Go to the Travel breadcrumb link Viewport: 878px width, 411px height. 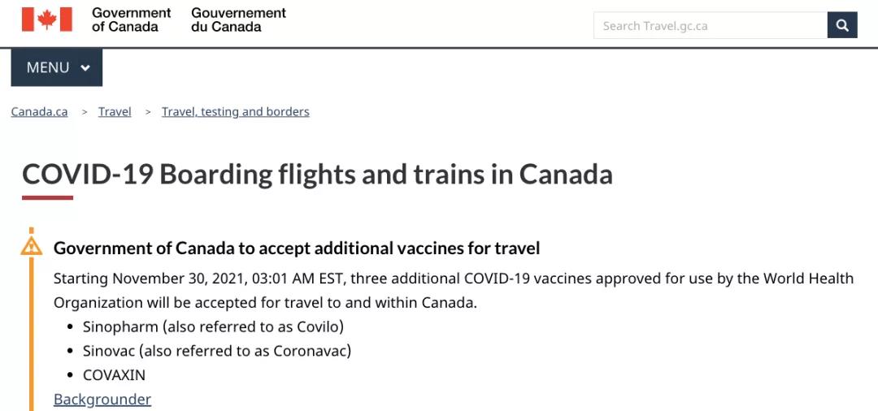coord(115,112)
